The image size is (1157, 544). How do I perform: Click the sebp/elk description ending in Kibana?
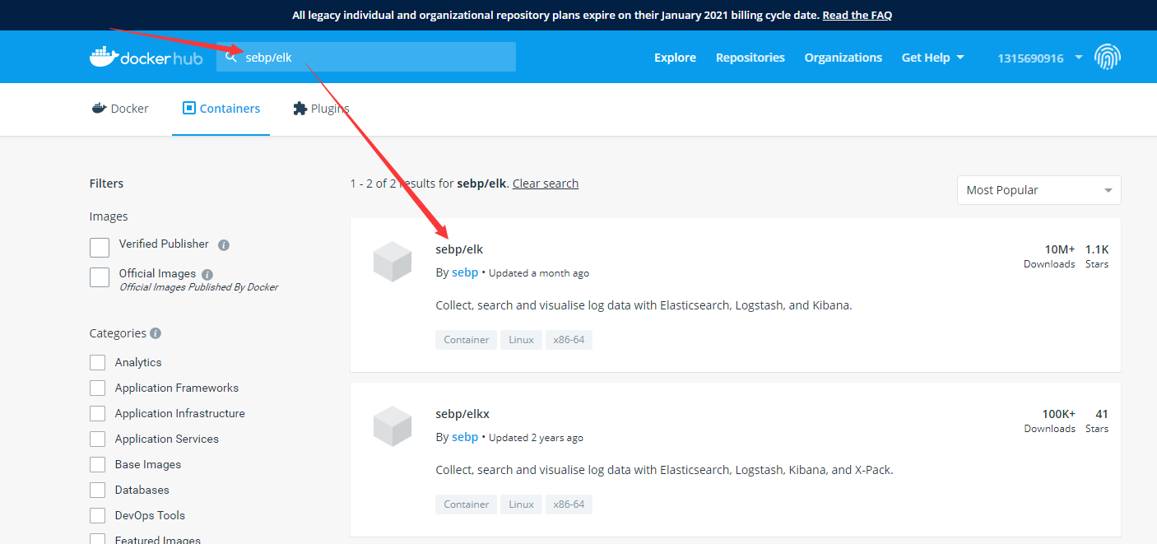tap(644, 305)
